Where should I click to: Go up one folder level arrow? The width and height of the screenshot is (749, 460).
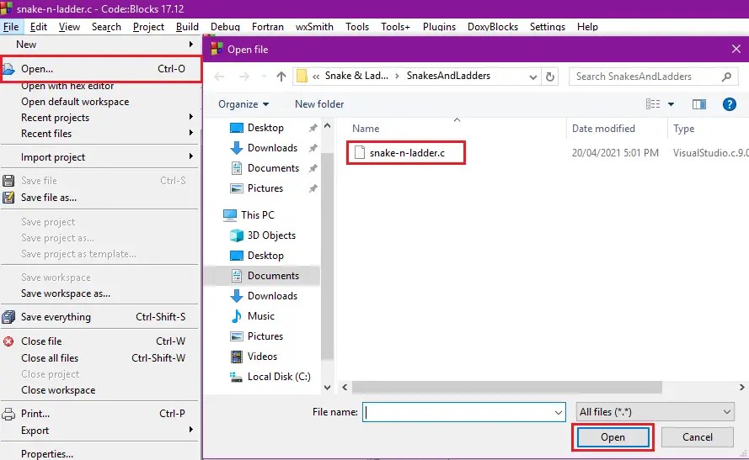coord(281,77)
